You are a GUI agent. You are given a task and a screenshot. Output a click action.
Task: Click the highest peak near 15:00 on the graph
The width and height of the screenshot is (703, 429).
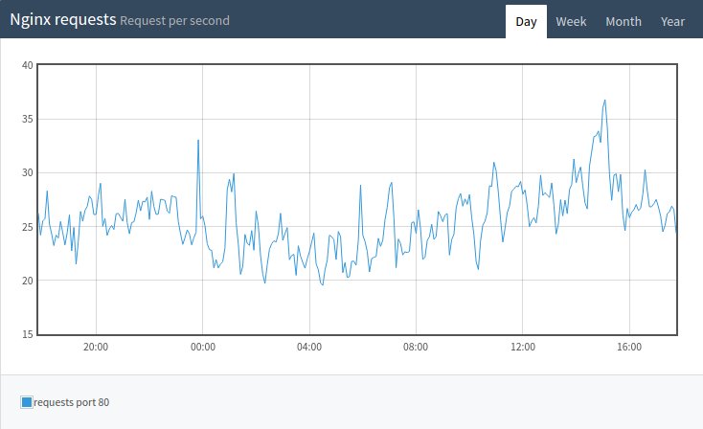click(604, 101)
